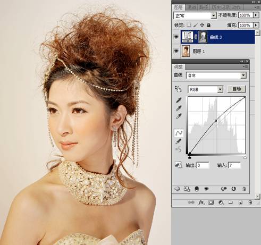Toggle adjustment layer visibility eye in Adjustments footer

(x=206, y=189)
